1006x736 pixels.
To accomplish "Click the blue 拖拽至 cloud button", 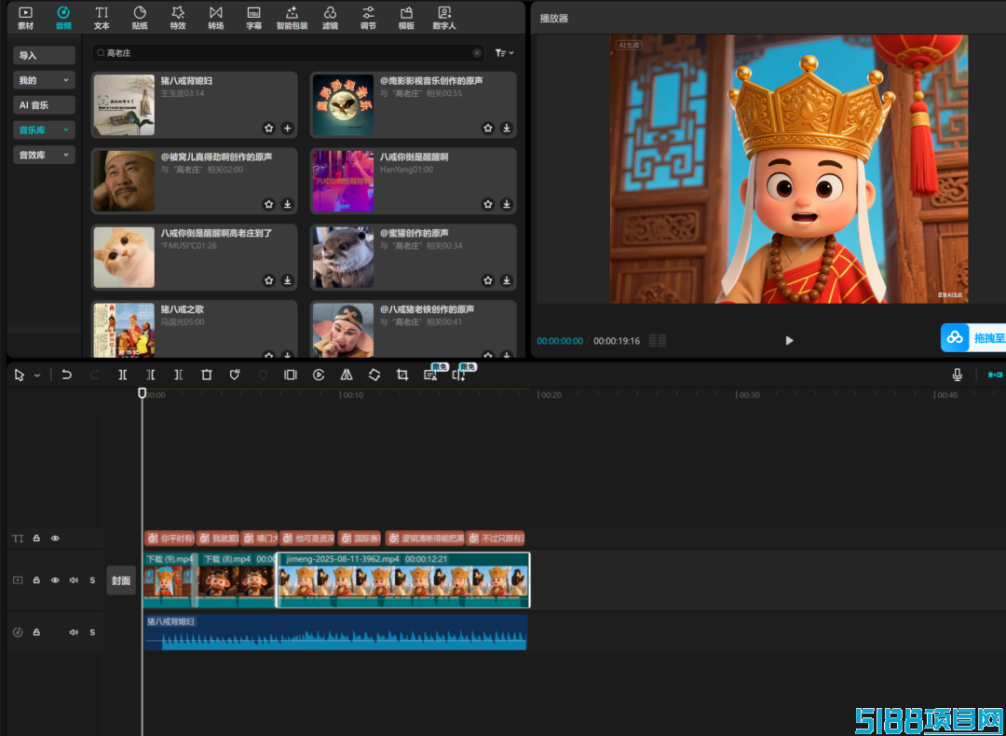I will click(973, 337).
